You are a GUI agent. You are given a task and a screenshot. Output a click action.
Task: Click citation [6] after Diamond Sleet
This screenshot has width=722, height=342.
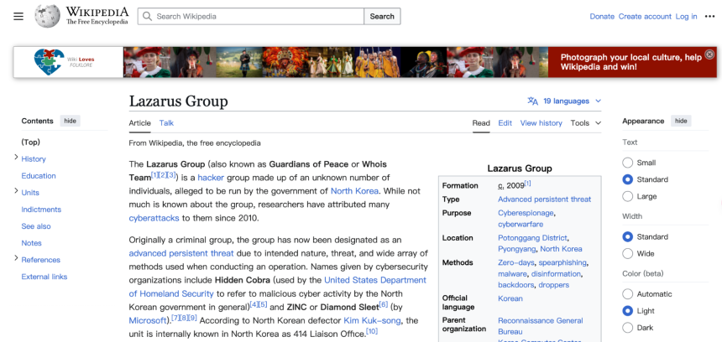click(384, 304)
